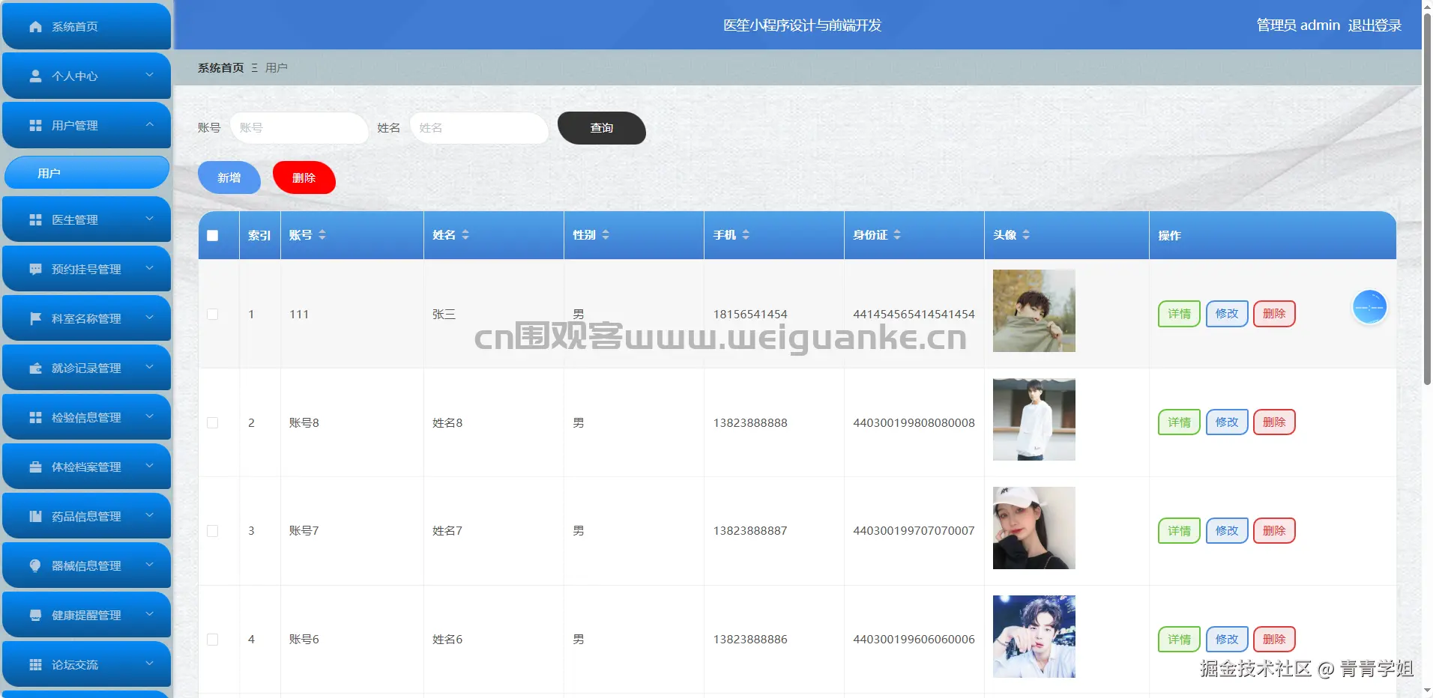Sort table by 性别 column arrows

pyautogui.click(x=606, y=235)
